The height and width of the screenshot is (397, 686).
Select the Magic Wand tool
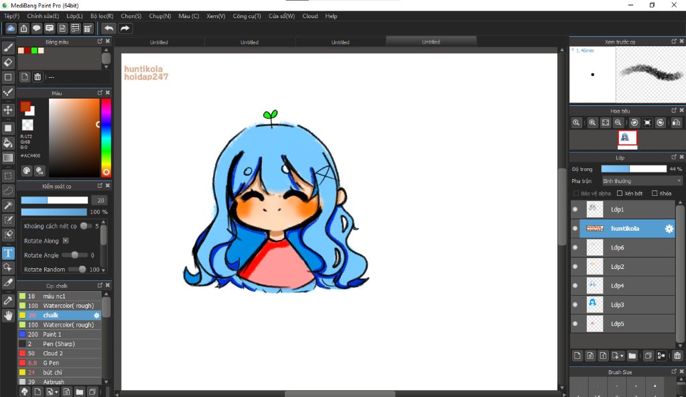[x=8, y=205]
